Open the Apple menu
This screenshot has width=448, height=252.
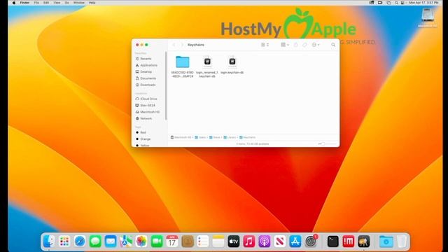14,3
